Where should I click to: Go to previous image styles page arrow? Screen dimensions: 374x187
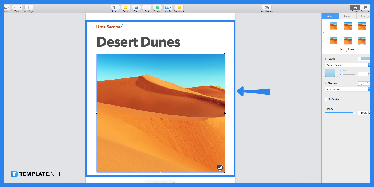(323, 33)
